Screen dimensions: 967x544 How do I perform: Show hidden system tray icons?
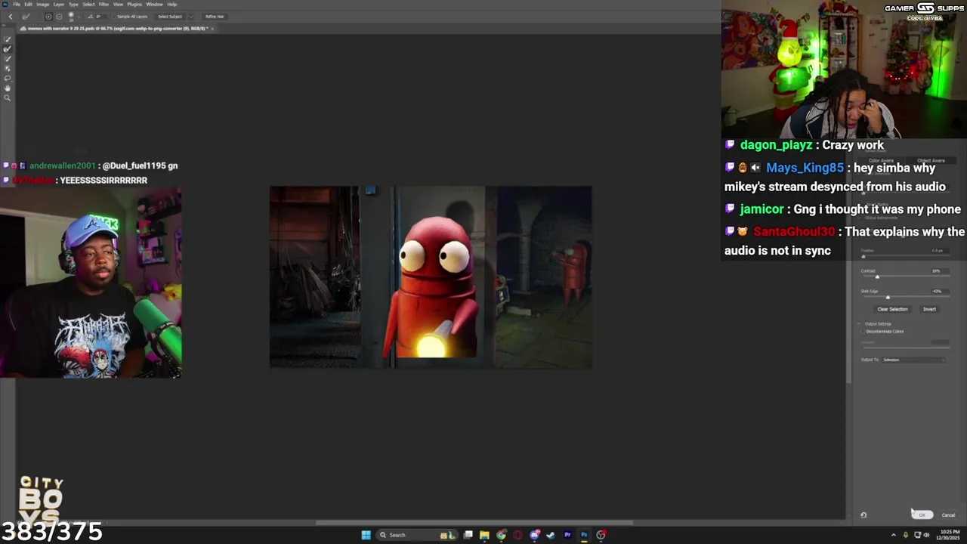pyautogui.click(x=895, y=535)
